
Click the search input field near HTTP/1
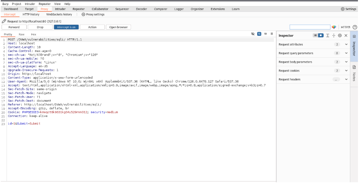point(309,27)
